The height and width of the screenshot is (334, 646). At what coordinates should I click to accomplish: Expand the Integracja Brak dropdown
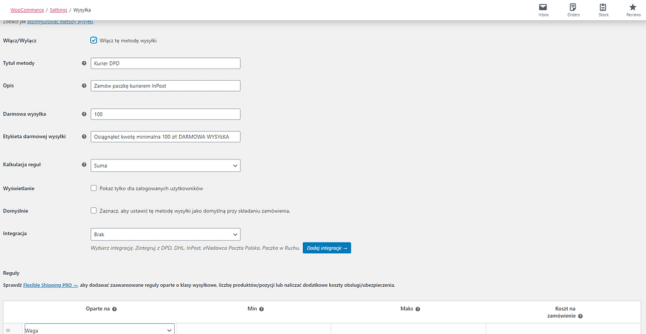pyautogui.click(x=165, y=234)
